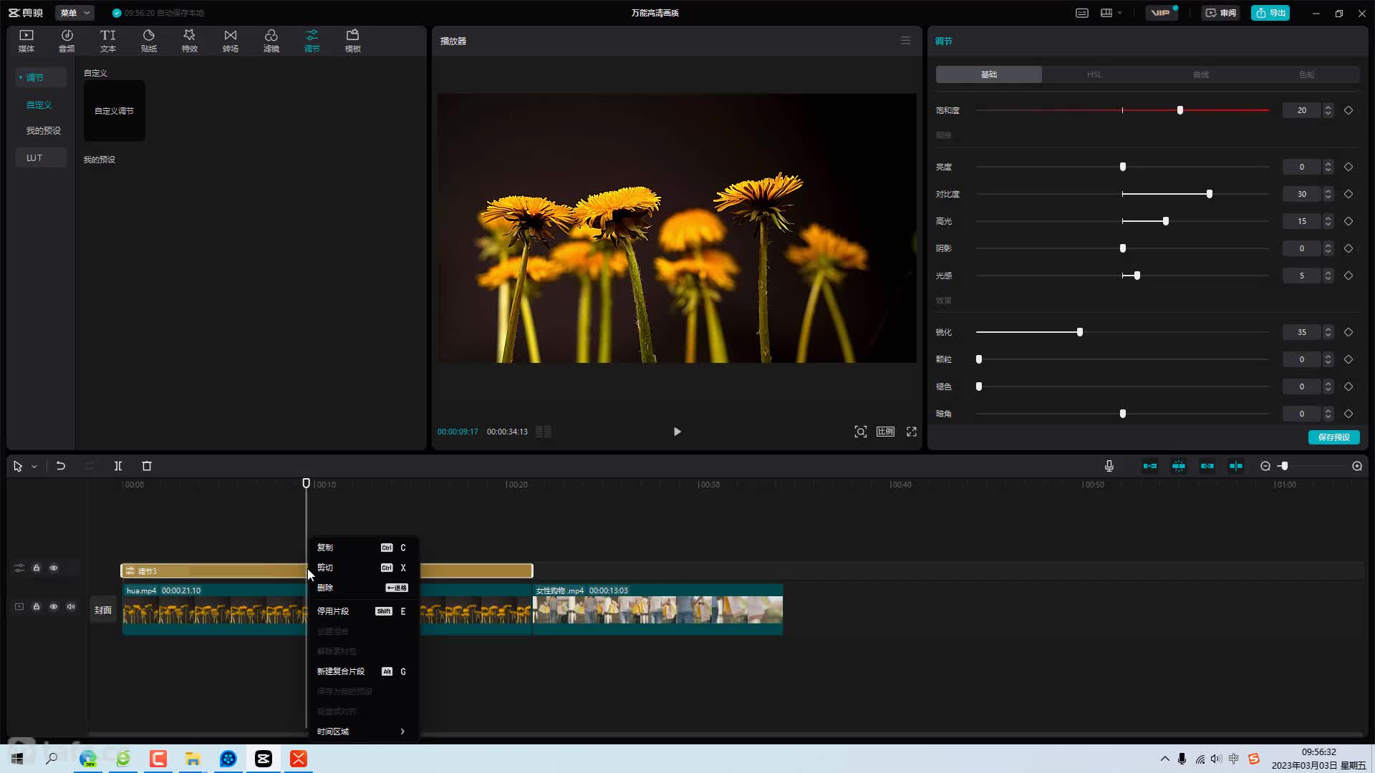Click the 女性购物.mp4 clip

658,609
